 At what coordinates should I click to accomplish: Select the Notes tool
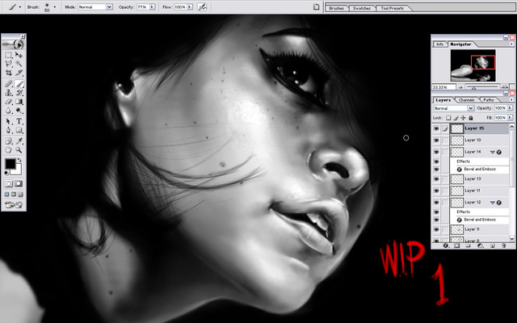(x=9, y=141)
